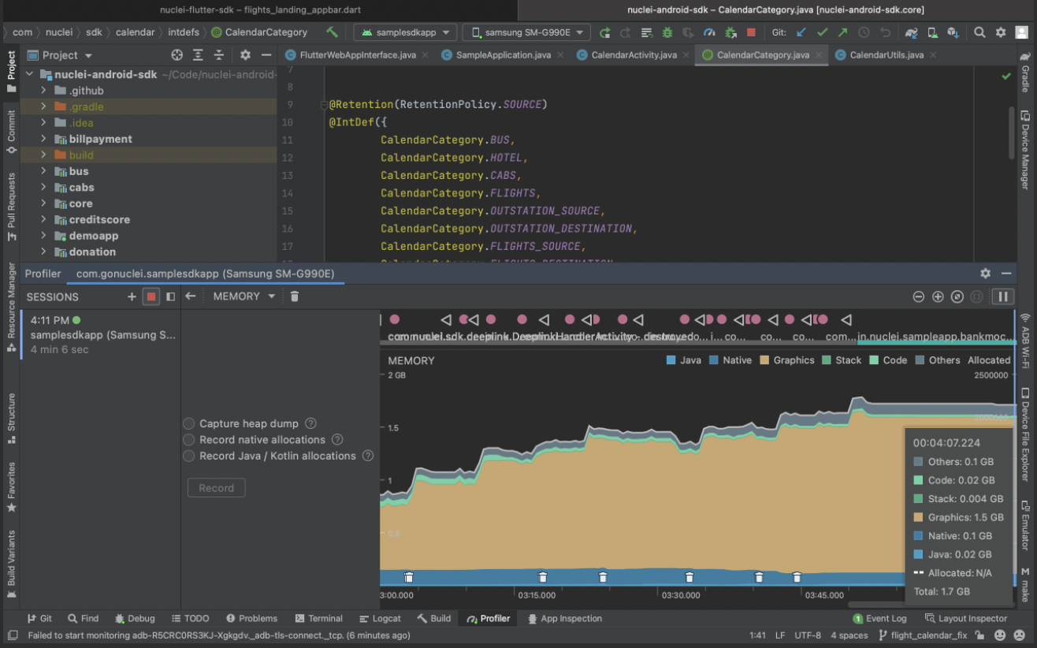The image size is (1037, 648).
Task: Open the samplesdkapp run configuration dropdown
Action: click(x=405, y=32)
